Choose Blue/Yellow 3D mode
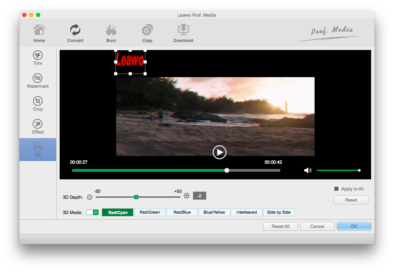 click(x=214, y=212)
